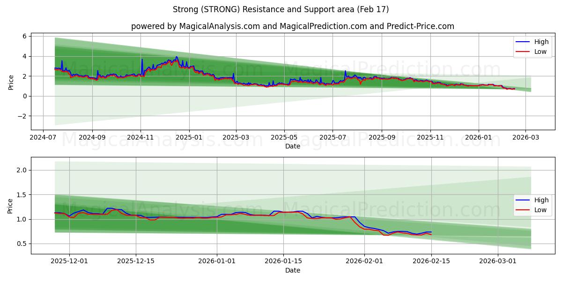Image resolution: width=562 pixels, height=281 pixels.
Task: Toggle the High series in the bottom legend
Action: tap(541, 200)
